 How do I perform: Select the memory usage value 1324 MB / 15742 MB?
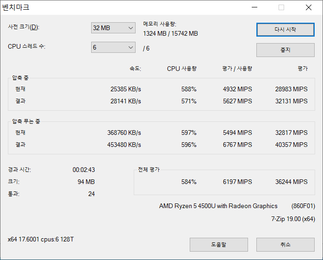pos(170,33)
